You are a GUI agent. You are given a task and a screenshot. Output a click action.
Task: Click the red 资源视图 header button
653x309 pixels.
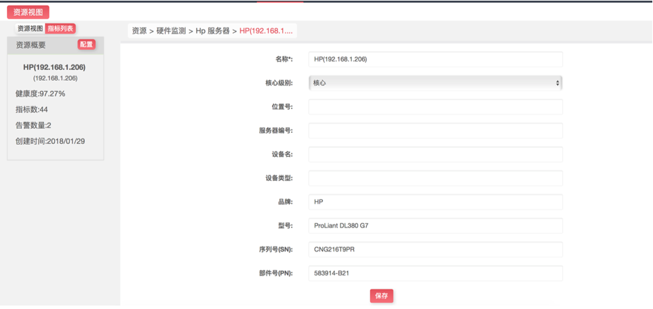pyautogui.click(x=28, y=12)
